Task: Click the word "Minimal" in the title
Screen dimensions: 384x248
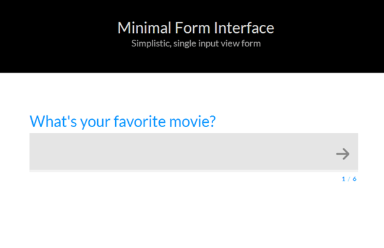Action: [x=144, y=28]
